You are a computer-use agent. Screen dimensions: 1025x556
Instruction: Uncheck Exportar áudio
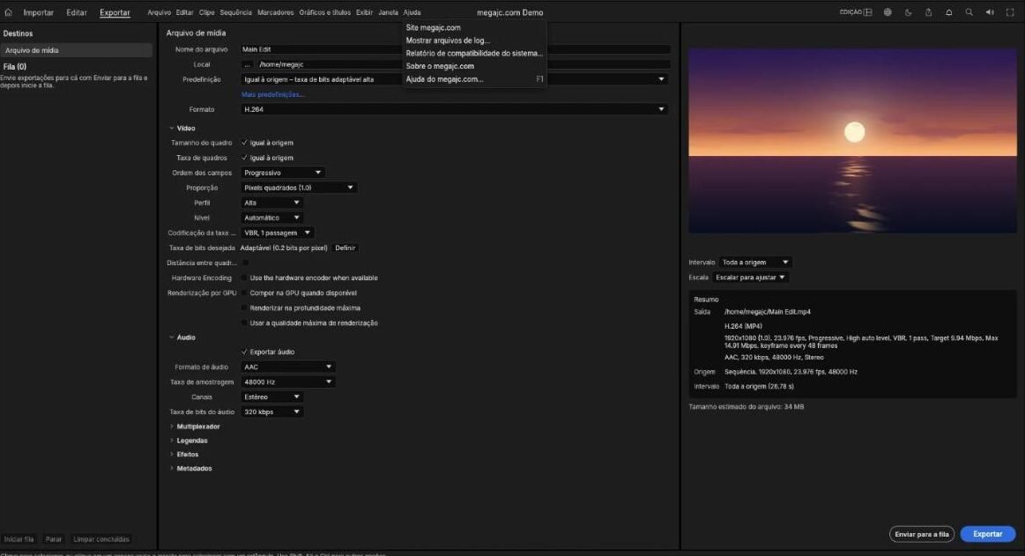pos(244,352)
